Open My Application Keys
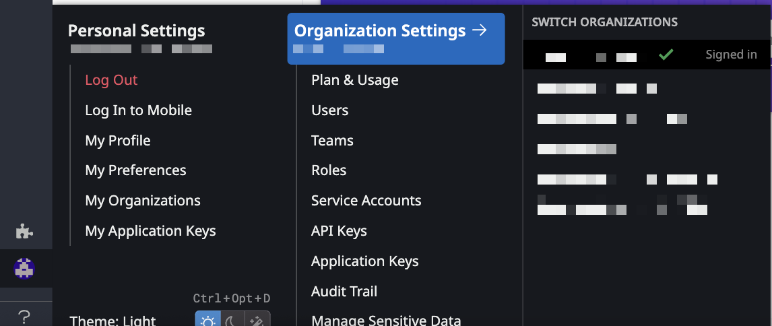 click(x=151, y=230)
